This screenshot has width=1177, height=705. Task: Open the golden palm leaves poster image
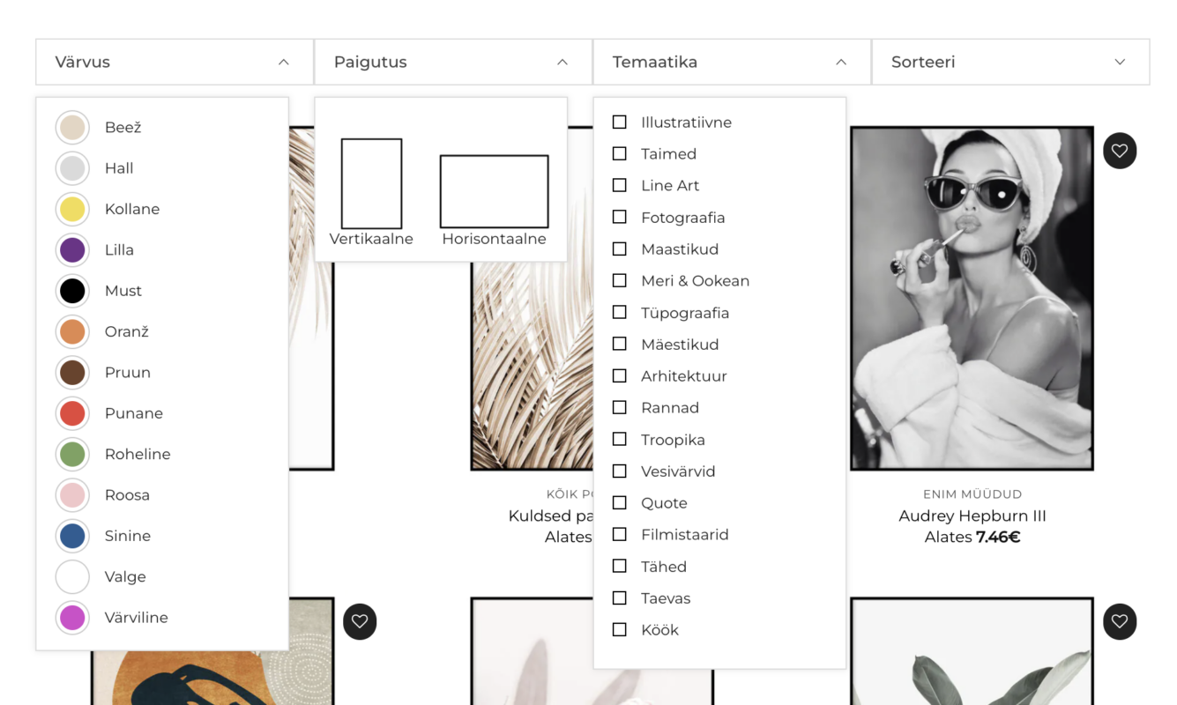point(532,366)
